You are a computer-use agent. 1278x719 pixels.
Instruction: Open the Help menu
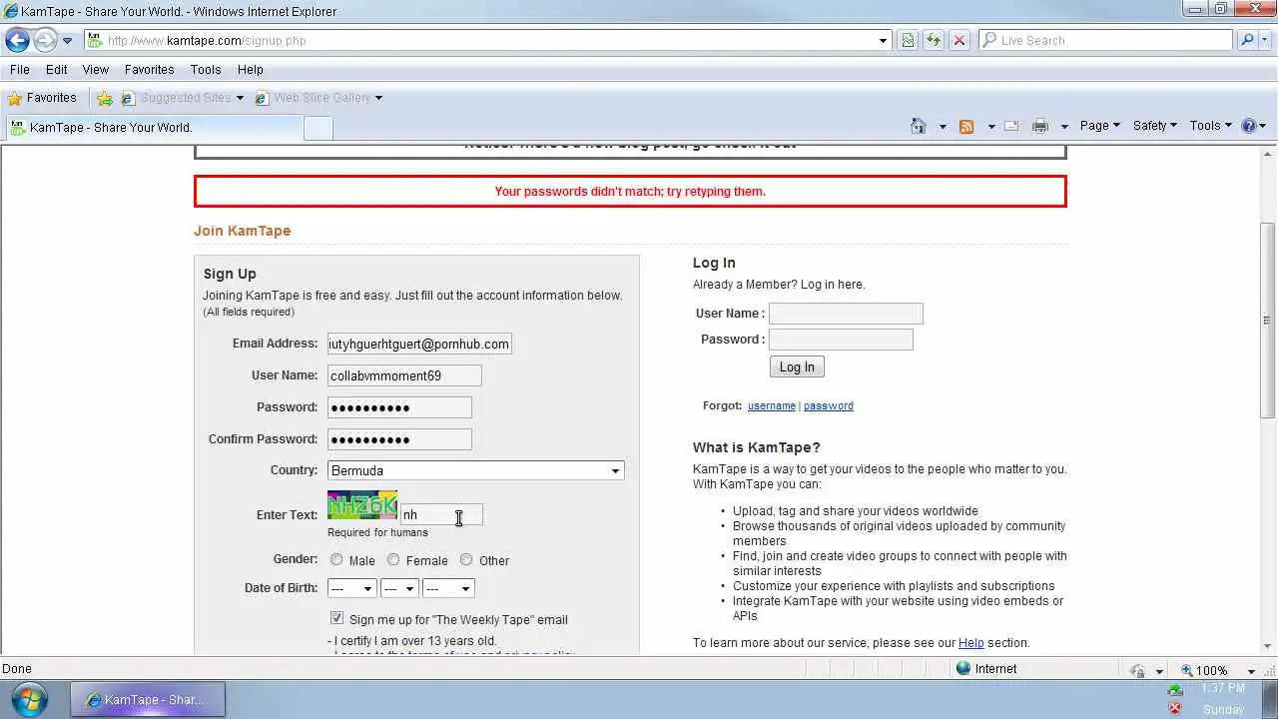coord(250,70)
